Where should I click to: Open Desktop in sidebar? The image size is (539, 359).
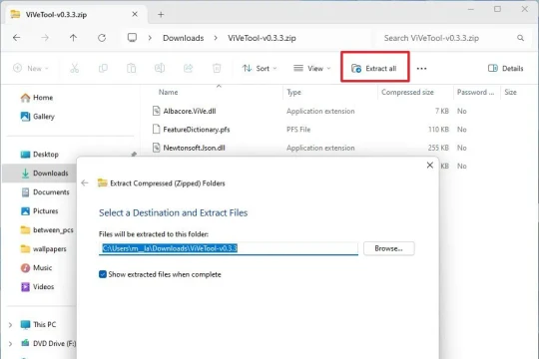39,155
